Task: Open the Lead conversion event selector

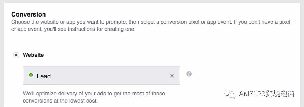Action: [101, 75]
